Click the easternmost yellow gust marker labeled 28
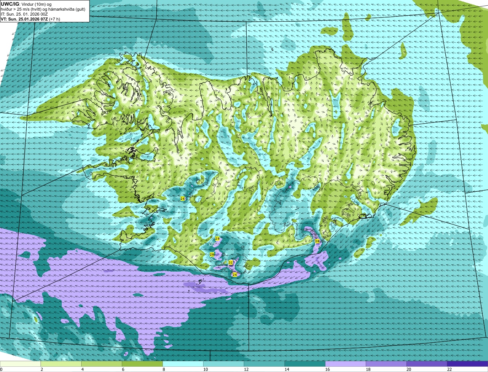Viewport: 488px width, 372px height. click(317, 241)
